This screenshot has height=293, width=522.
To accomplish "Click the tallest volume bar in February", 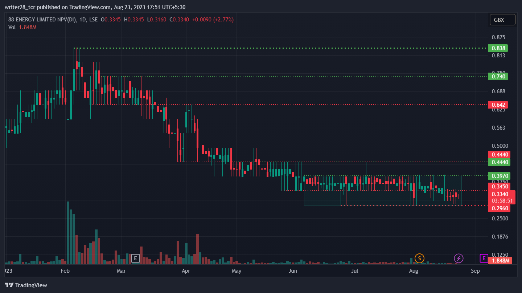I will (68, 233).
